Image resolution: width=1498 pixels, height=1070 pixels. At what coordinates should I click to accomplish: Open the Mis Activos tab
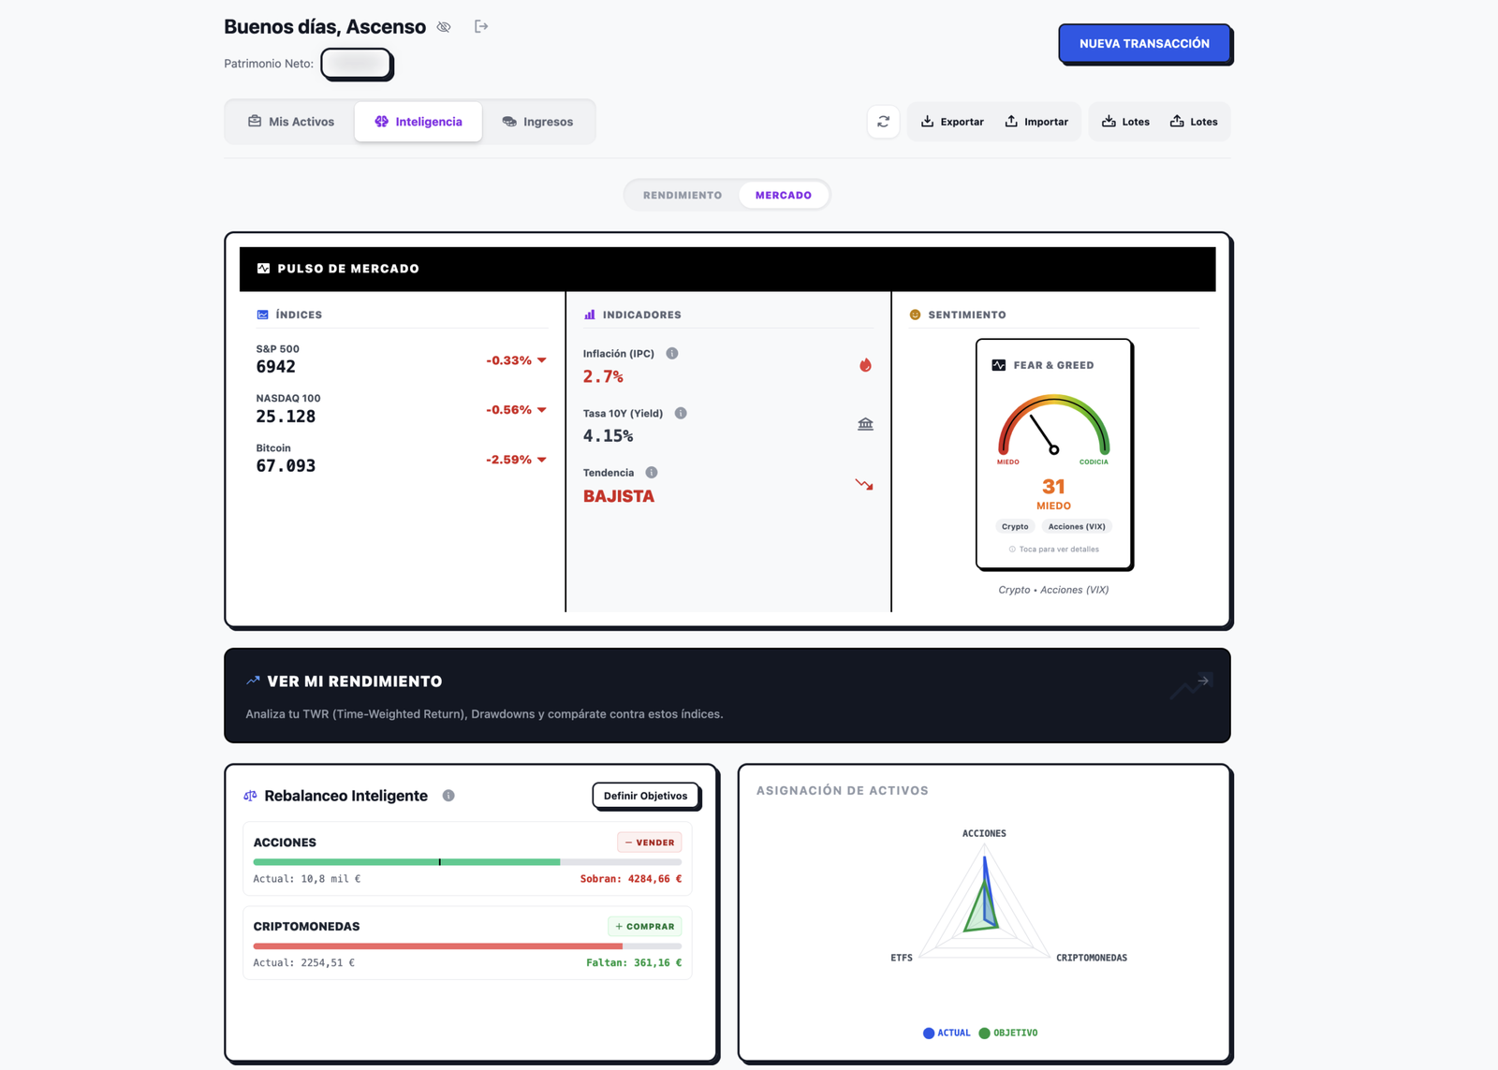(291, 122)
